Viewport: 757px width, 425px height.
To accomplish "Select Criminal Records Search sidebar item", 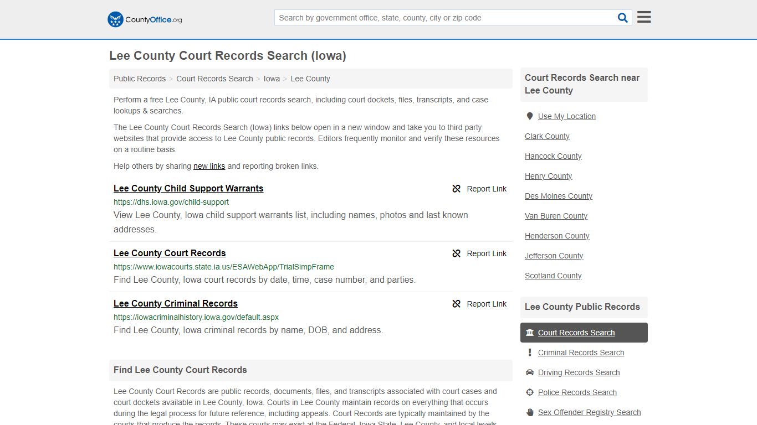I will click(x=581, y=353).
